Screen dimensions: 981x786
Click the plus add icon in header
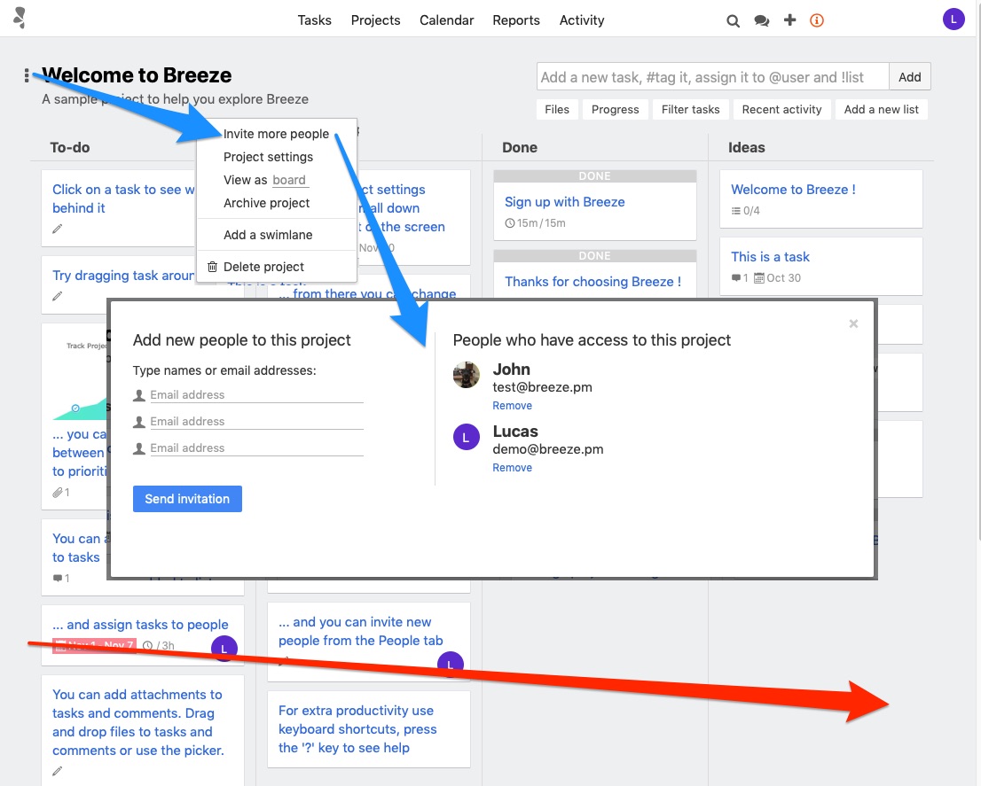click(x=789, y=20)
